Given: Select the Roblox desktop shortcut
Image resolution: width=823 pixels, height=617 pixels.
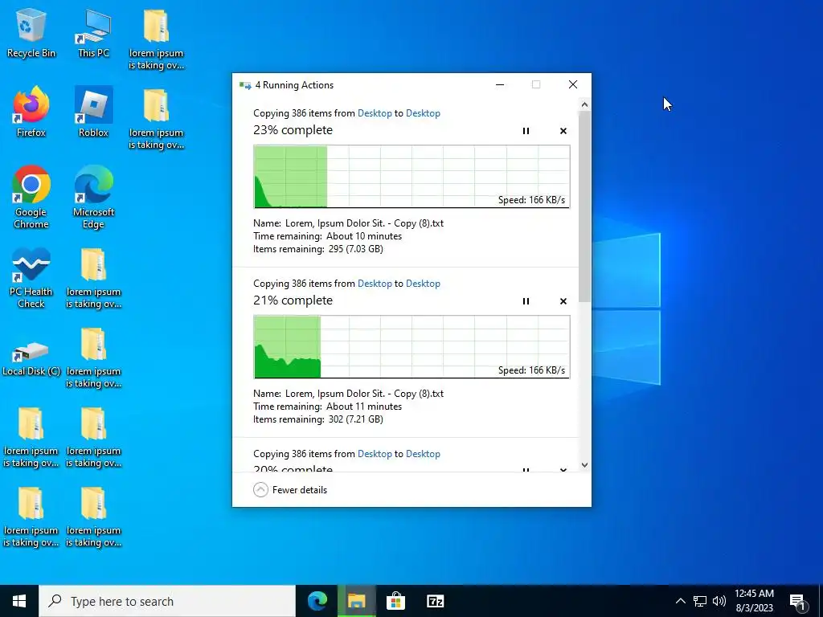Looking at the screenshot, I should [x=93, y=112].
